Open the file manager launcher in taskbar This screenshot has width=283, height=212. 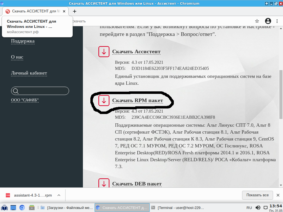(x=32, y=208)
